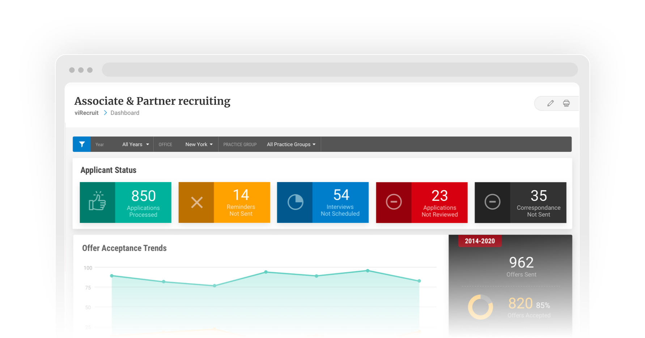Click the blue funnel filter icon
645x338 pixels.
click(x=82, y=144)
